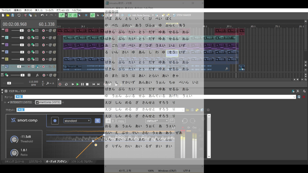
Task: Open the standard profile dropdown
Action: (77, 121)
